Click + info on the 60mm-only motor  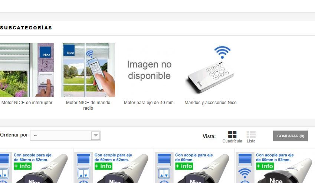[184, 166]
